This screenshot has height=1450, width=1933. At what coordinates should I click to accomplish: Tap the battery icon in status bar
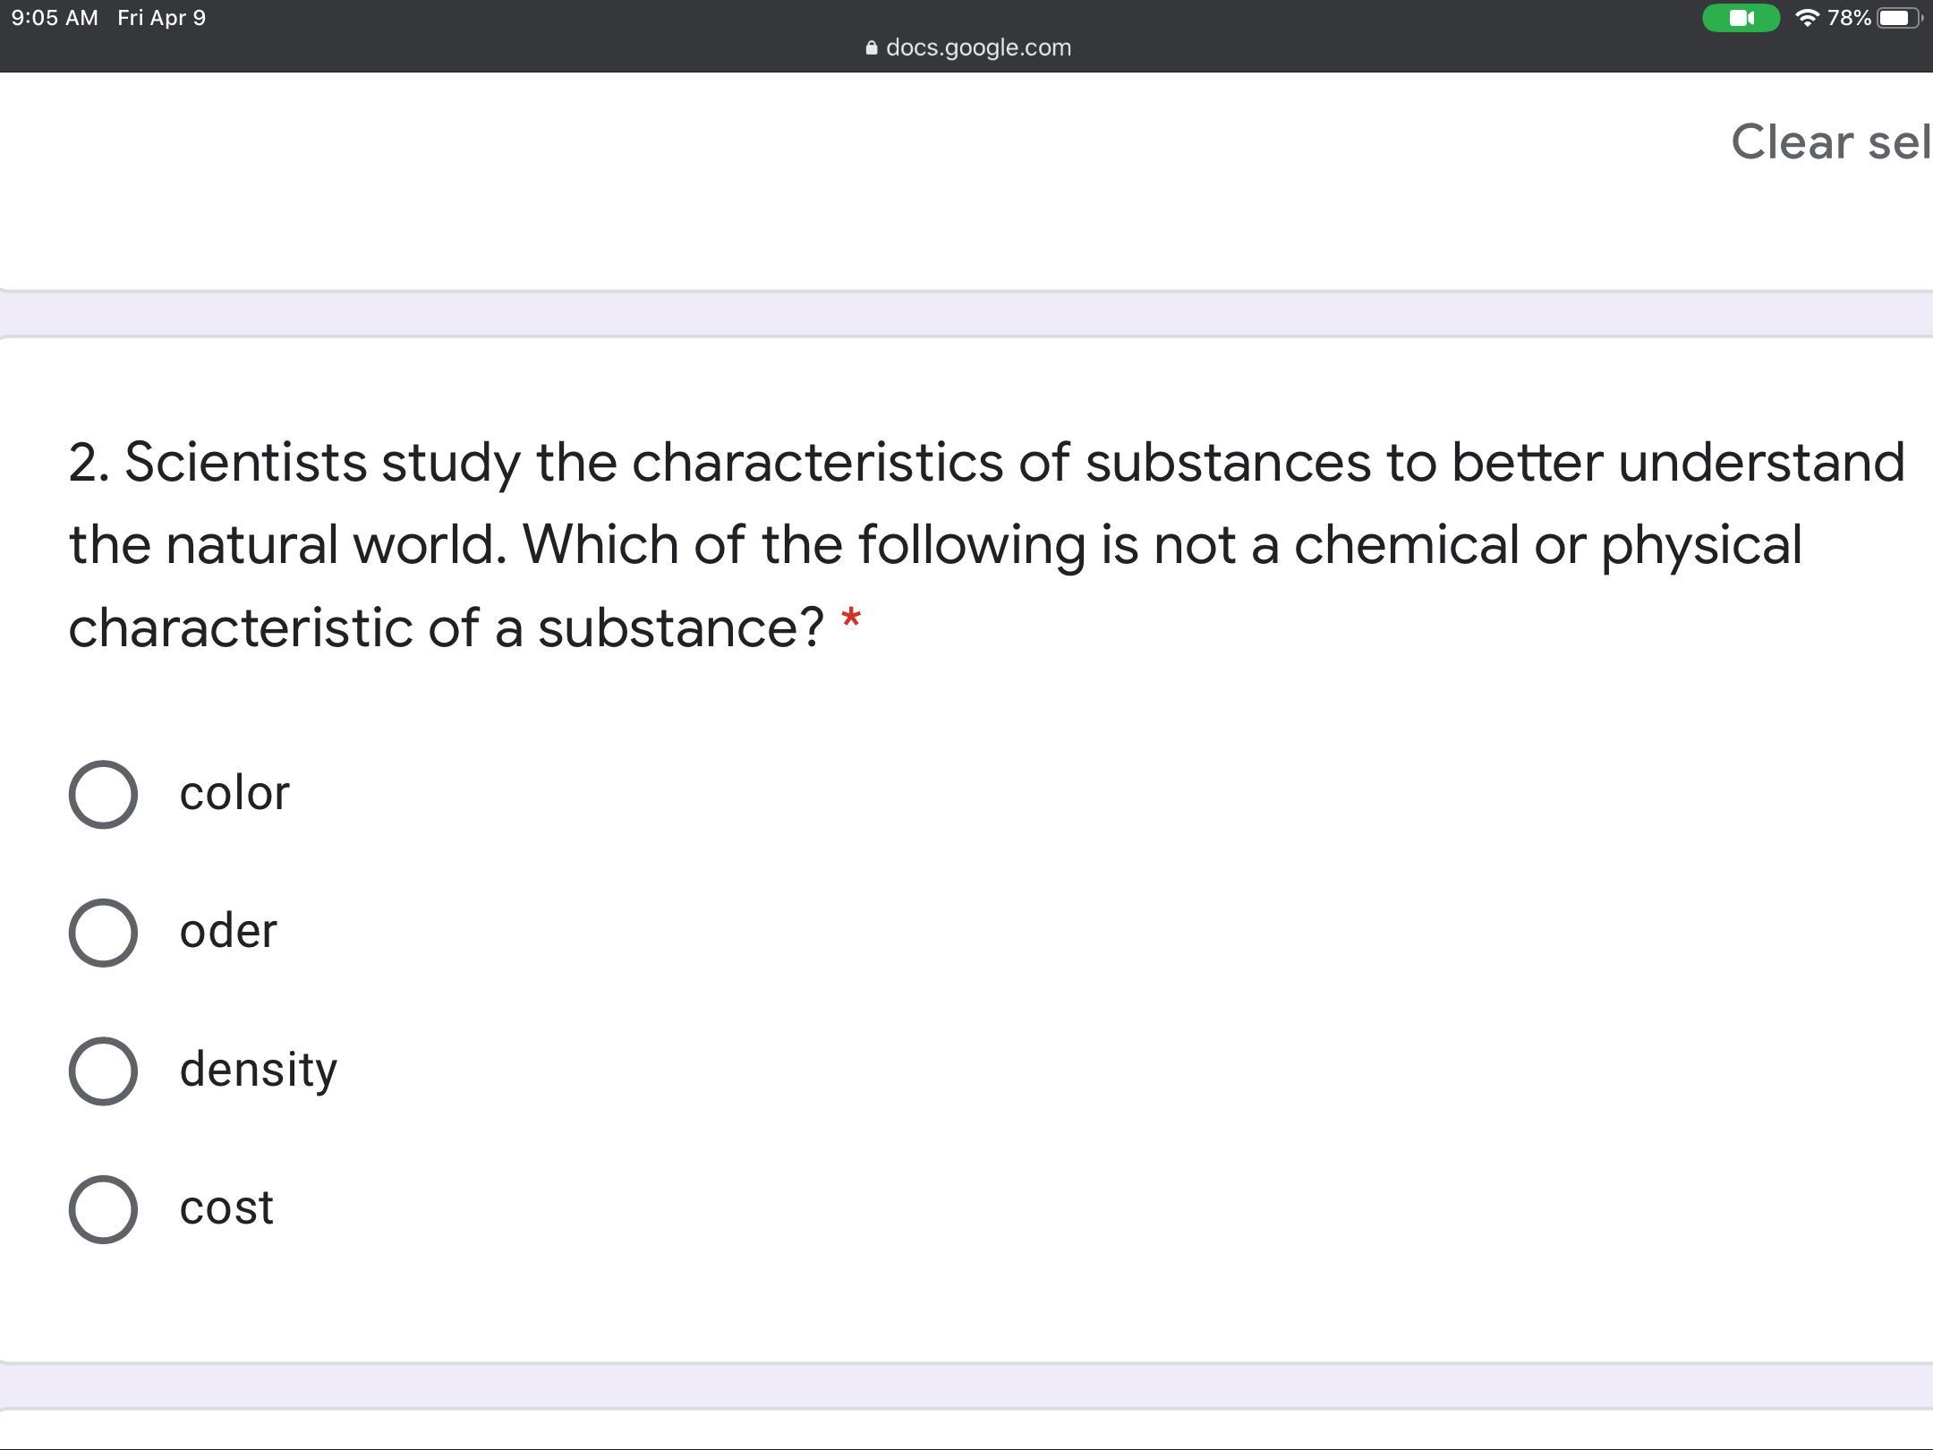[x=1896, y=18]
